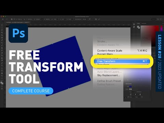The width and height of the screenshot is (164, 123).
Task: Click the hue slider strip
Action: point(162,28)
